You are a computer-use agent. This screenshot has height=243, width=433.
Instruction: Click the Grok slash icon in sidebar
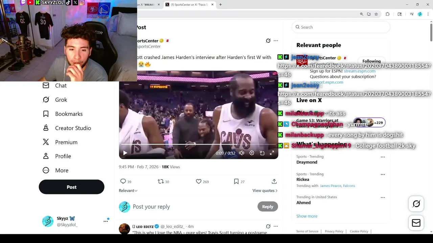pos(46,100)
